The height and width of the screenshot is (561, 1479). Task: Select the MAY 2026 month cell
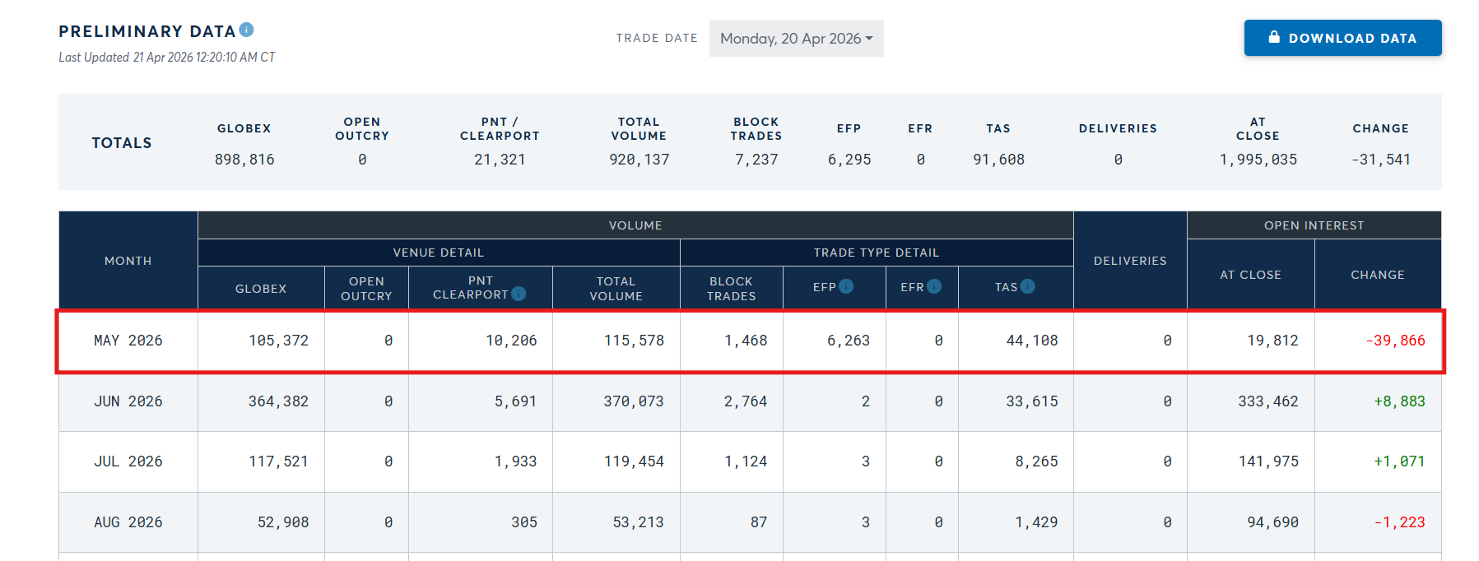[x=128, y=341]
